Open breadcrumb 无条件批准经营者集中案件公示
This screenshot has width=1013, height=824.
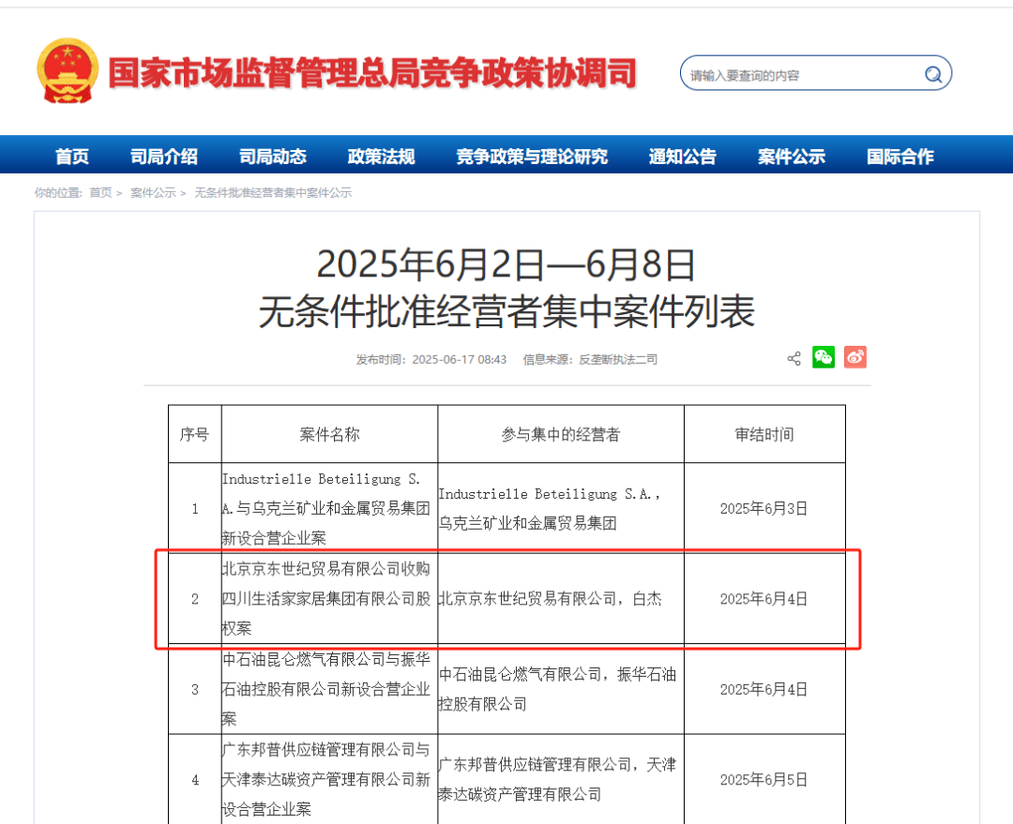tap(273, 192)
